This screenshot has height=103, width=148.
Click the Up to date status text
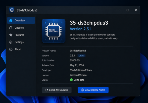pyautogui.click(x=79, y=80)
